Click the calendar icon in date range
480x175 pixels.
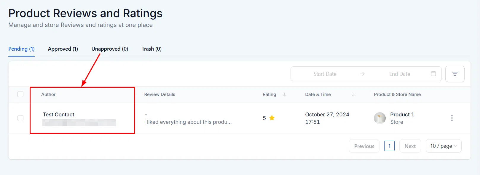pos(433,74)
